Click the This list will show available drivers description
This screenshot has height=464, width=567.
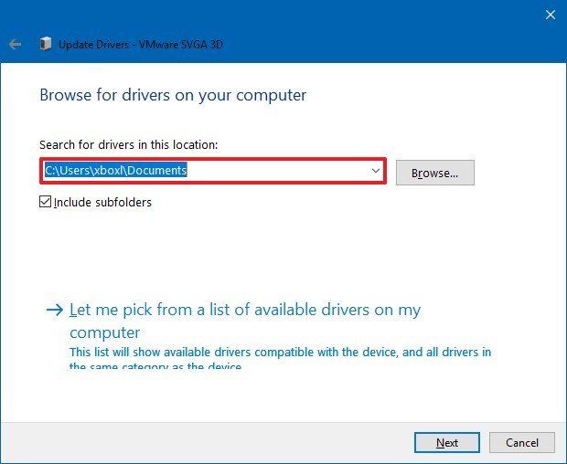tap(280, 352)
